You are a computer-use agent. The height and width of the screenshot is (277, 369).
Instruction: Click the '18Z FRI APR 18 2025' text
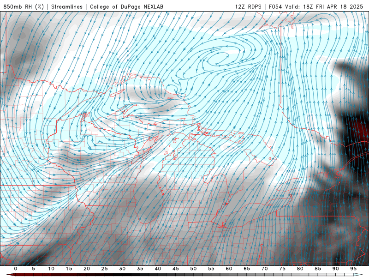[333, 6]
